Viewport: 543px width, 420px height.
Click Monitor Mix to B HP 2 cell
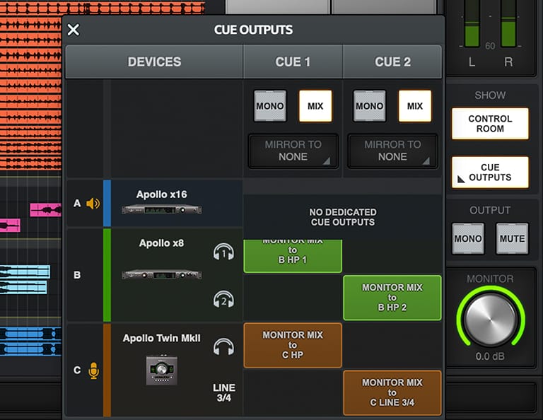pos(392,298)
